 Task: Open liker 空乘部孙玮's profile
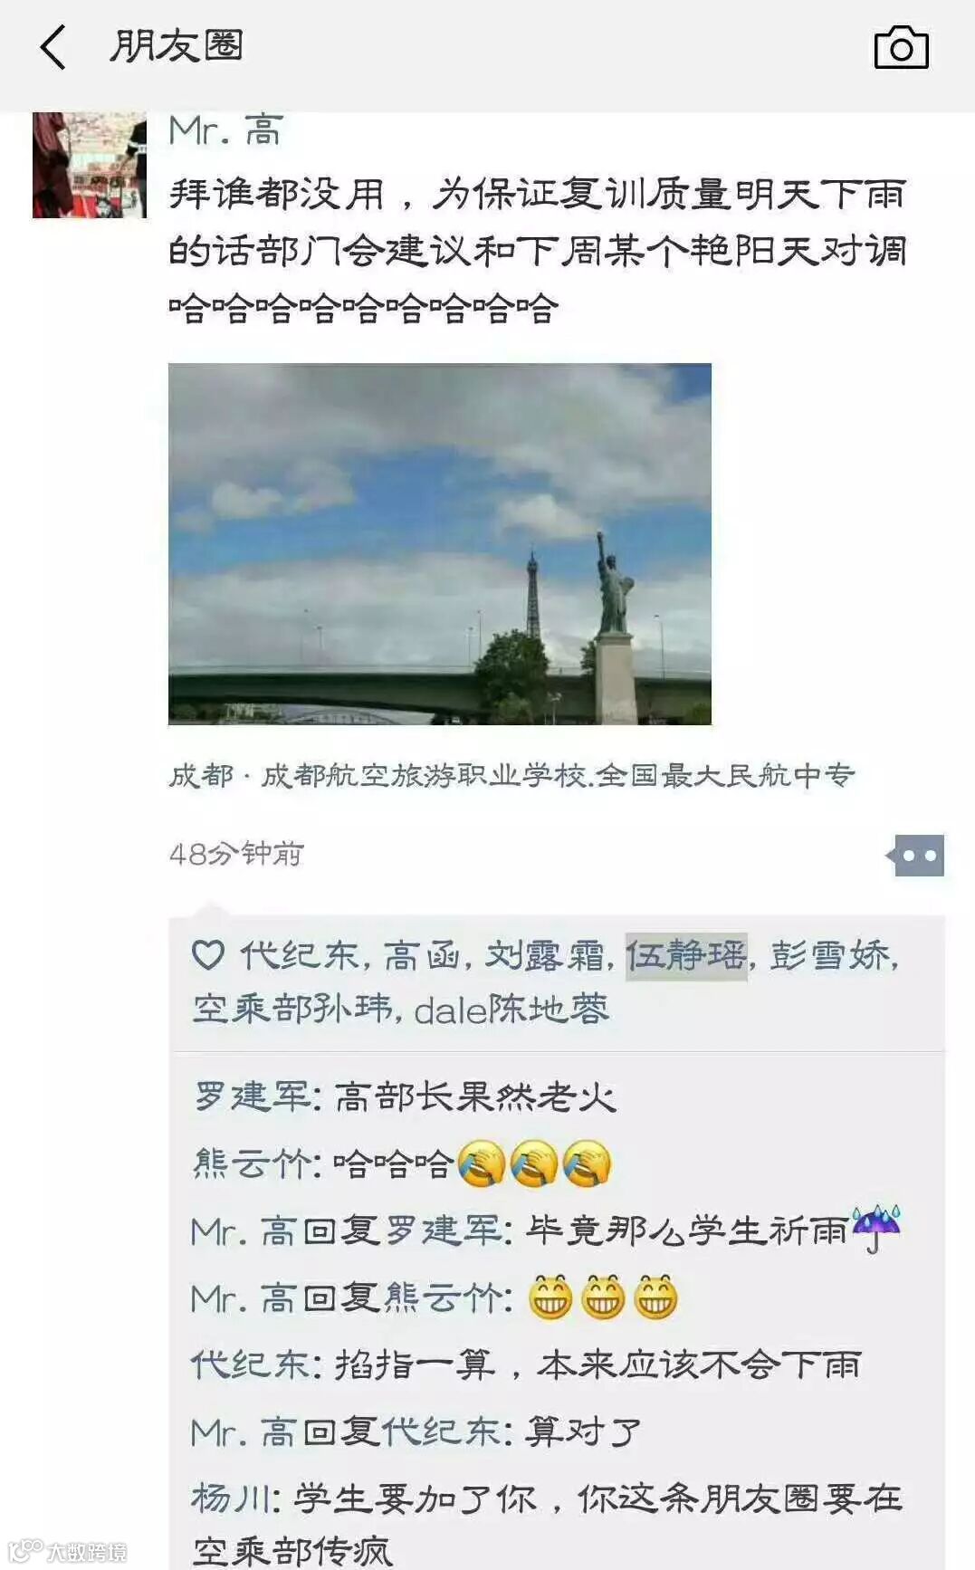292,1010
